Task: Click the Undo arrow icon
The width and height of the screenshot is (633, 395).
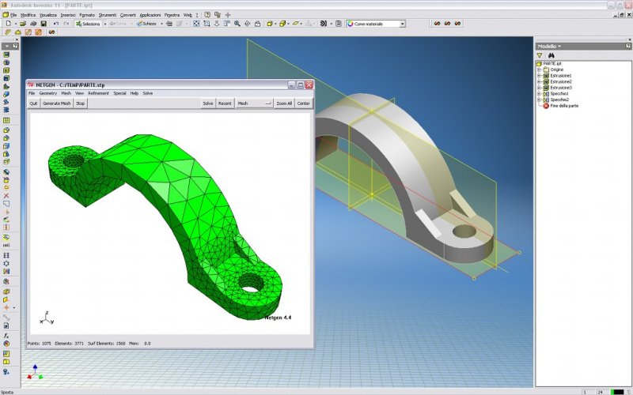Action: [x=56, y=24]
